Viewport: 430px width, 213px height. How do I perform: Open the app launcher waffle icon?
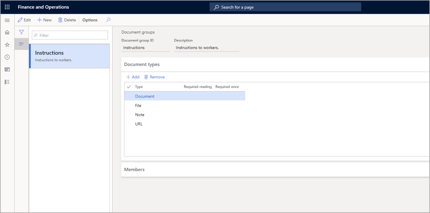click(x=7, y=7)
